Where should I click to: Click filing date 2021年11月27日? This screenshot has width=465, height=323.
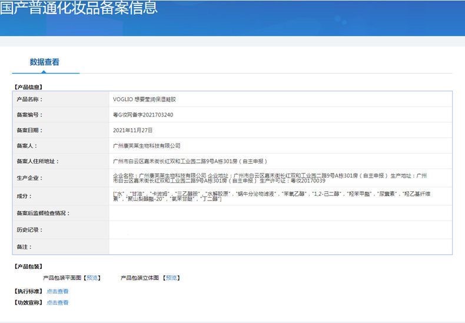point(132,130)
